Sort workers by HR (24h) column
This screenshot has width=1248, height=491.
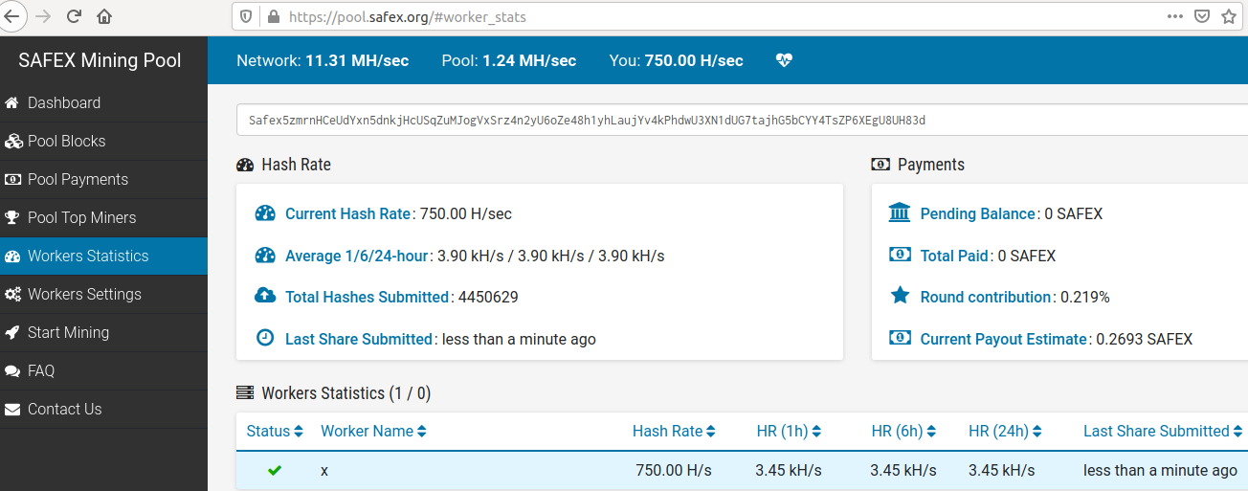point(1005,431)
